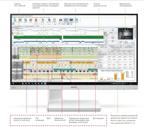Click the green oxygen saturation trend bar
Viewport: 144px width, 127px height.
(x=59, y=37)
